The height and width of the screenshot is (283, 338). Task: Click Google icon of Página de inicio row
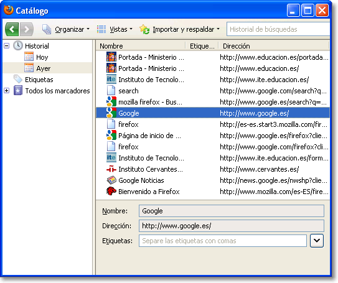(111, 135)
